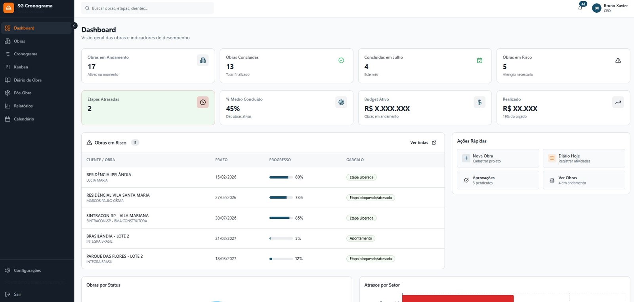The width and height of the screenshot is (634, 302).
Task: Click the book icon on Diário Hoje
Action: point(552,158)
